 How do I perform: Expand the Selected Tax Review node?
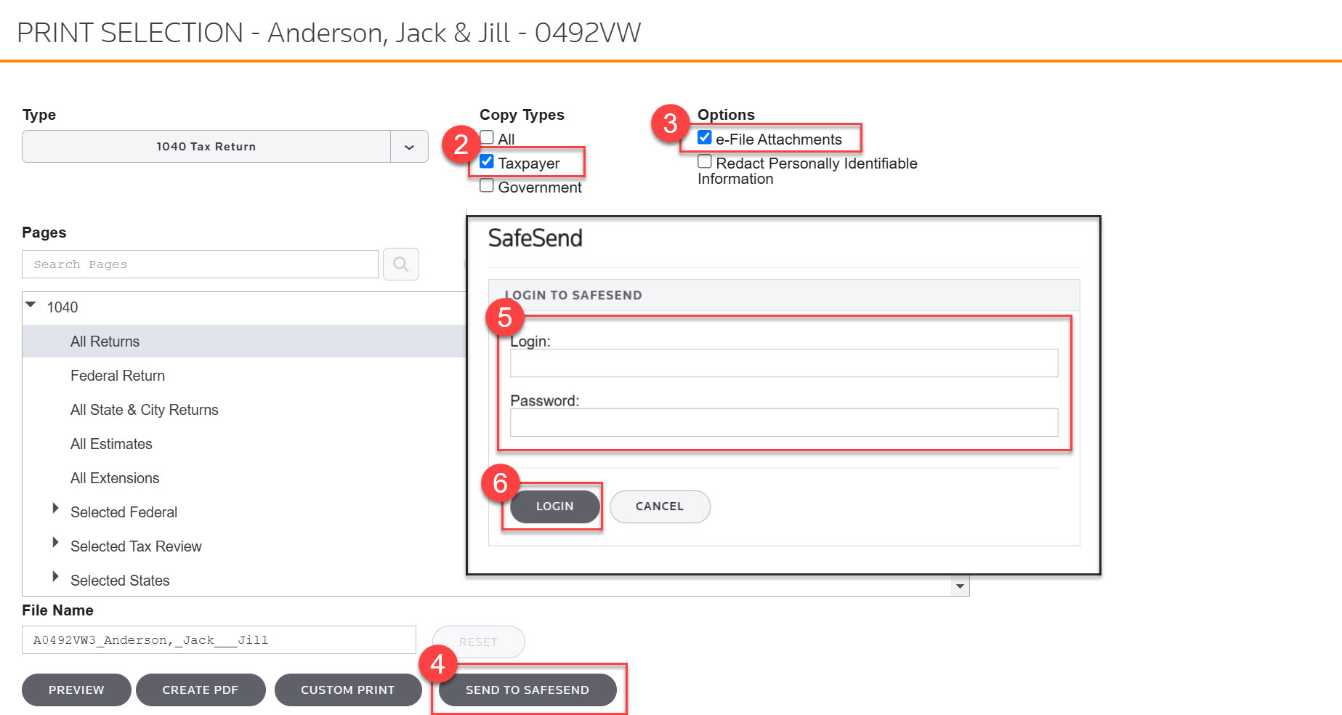click(55, 543)
